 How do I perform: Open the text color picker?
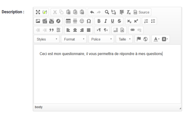[157, 39]
